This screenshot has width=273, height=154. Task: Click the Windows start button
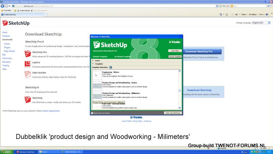(6, 152)
